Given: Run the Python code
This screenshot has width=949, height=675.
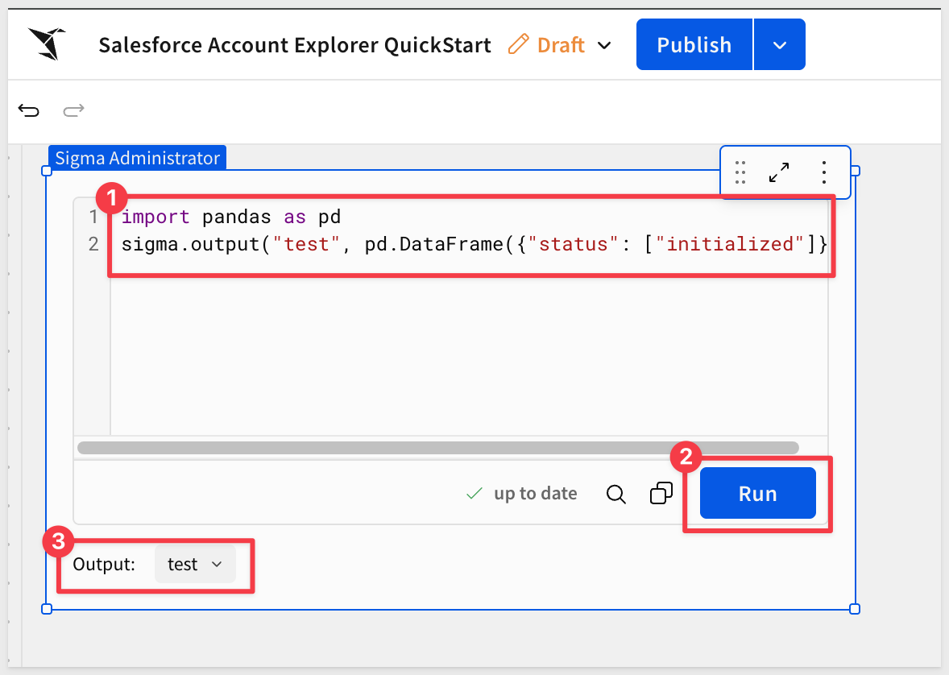Looking at the screenshot, I should pos(757,494).
